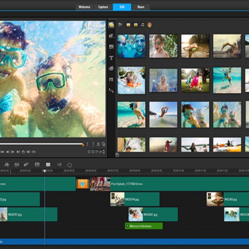The width and height of the screenshot is (249, 249).
Task: Click the enlarge preview window icon
Action: click(103, 144)
